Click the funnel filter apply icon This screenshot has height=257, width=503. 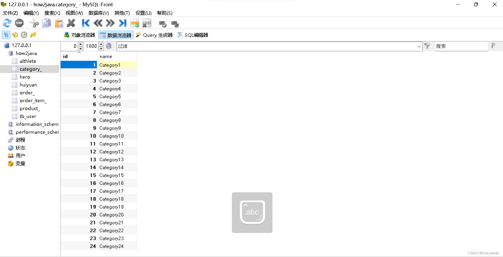tap(427, 46)
